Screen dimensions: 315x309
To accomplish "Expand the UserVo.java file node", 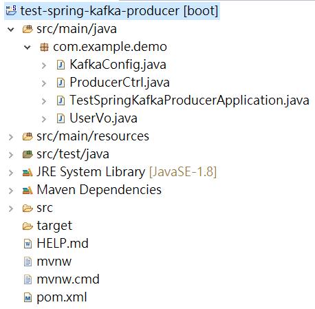I will click(44, 119).
